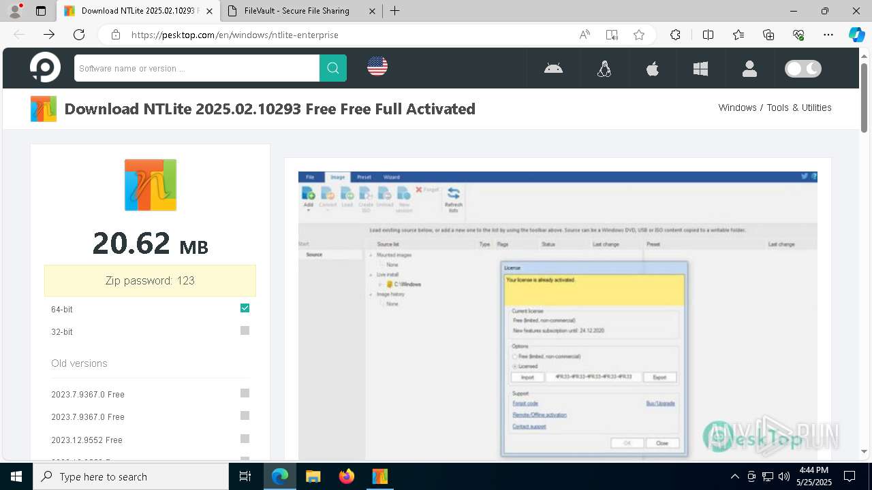Toggle the dark mode switch
Viewport: 872px width, 490px height.
tap(803, 68)
